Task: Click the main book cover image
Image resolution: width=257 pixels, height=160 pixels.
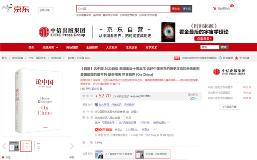Action: 38,100
